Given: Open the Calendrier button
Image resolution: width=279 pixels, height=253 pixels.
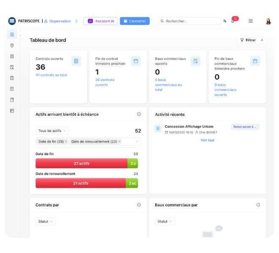Looking at the screenshot, I should point(135,21).
